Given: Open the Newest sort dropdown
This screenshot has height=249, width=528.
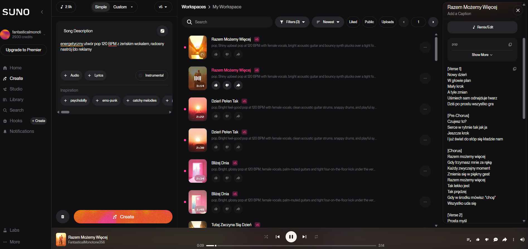Looking at the screenshot, I should point(328,22).
